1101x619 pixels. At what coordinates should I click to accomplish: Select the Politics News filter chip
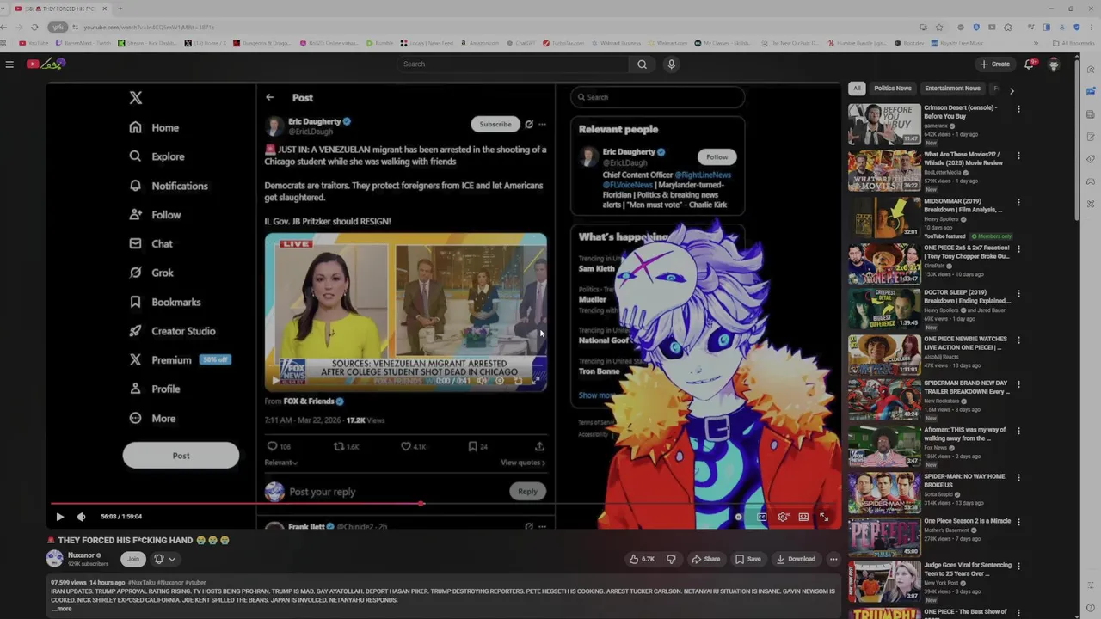892,89
